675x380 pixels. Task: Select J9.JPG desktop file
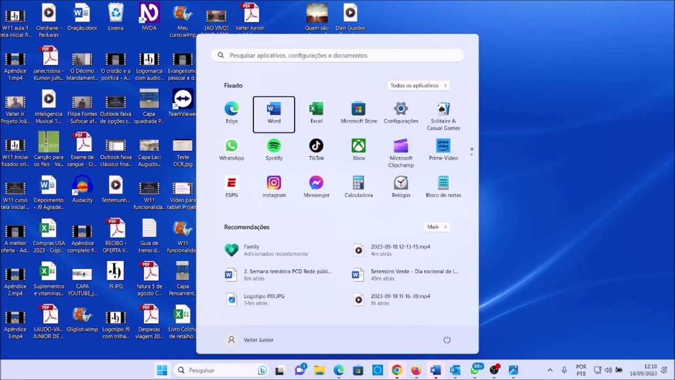point(115,275)
